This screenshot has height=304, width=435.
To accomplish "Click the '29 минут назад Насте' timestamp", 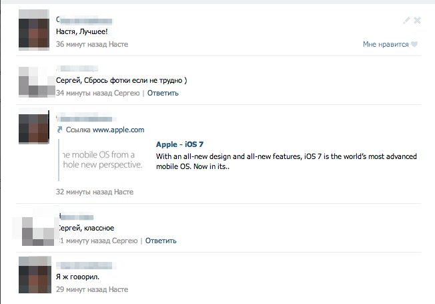I will (92, 289).
